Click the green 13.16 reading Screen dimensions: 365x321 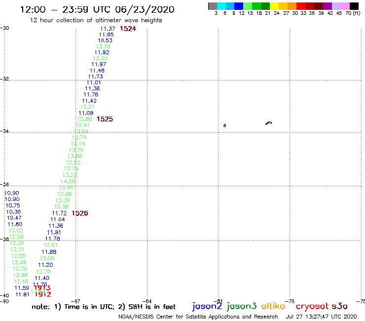coord(78,144)
